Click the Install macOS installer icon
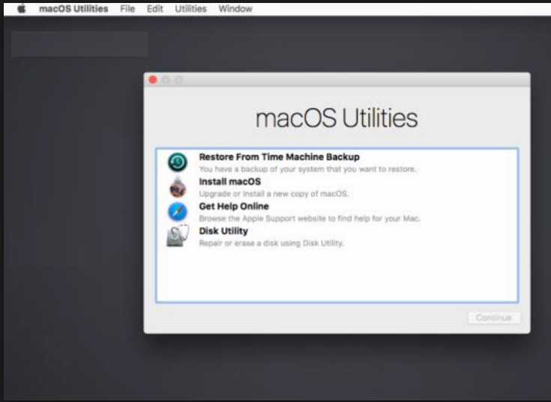This screenshot has height=402, width=551. click(x=178, y=187)
